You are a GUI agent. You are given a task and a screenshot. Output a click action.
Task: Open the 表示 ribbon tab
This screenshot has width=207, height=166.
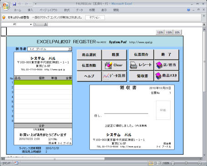click(104, 10)
